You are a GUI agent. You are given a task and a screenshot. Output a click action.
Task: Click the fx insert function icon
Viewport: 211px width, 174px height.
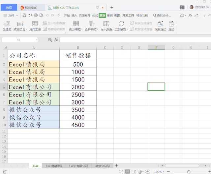[56, 40]
